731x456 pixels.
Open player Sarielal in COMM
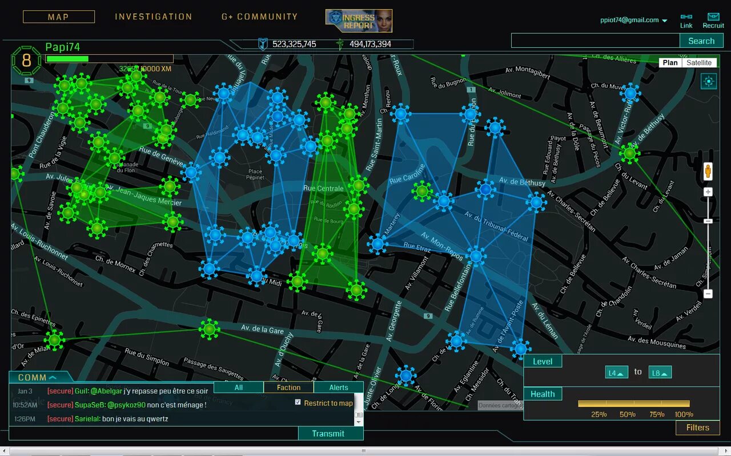87,419
